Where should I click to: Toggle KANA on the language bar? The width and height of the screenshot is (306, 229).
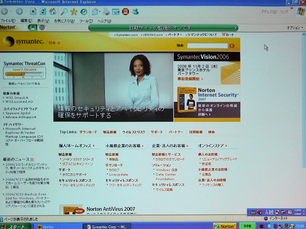[x=298, y=214]
